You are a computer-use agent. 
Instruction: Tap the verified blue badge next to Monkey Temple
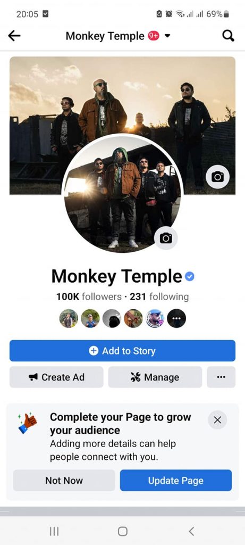click(190, 277)
